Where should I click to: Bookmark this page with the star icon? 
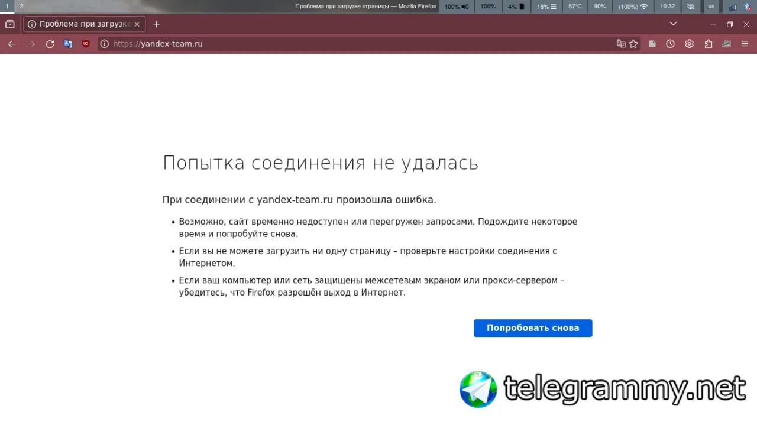633,44
